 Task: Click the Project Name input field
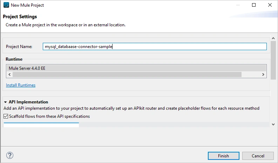click(x=155, y=47)
